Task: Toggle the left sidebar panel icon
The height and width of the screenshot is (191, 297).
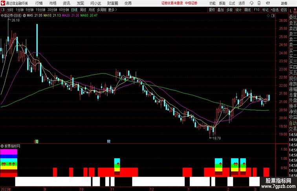Action: 3,10
